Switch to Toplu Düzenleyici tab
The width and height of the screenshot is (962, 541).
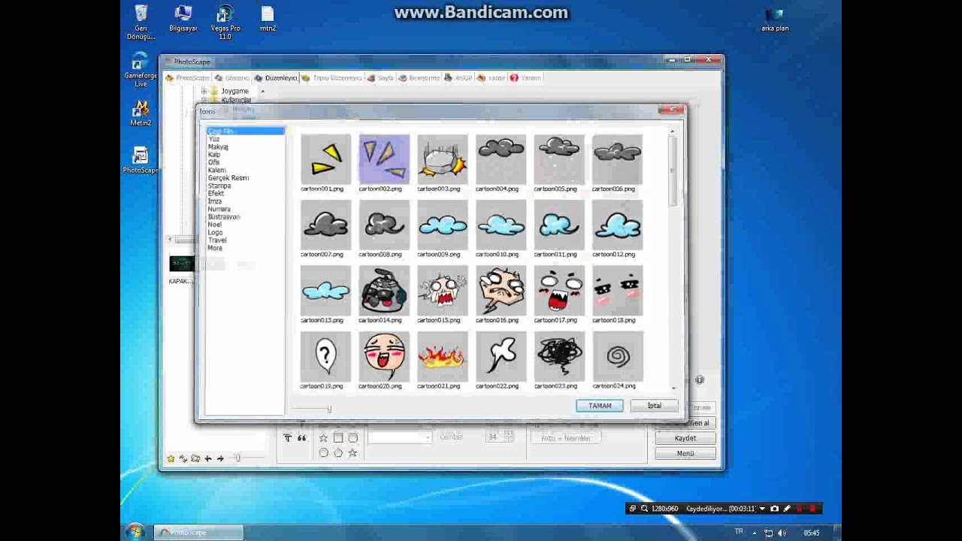click(x=332, y=78)
